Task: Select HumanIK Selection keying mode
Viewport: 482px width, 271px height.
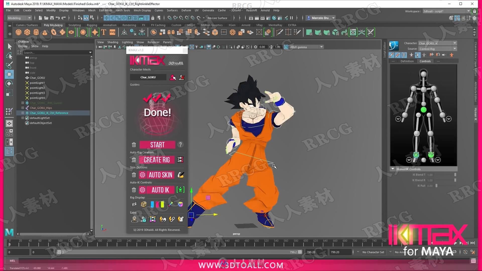Action: [424, 55]
